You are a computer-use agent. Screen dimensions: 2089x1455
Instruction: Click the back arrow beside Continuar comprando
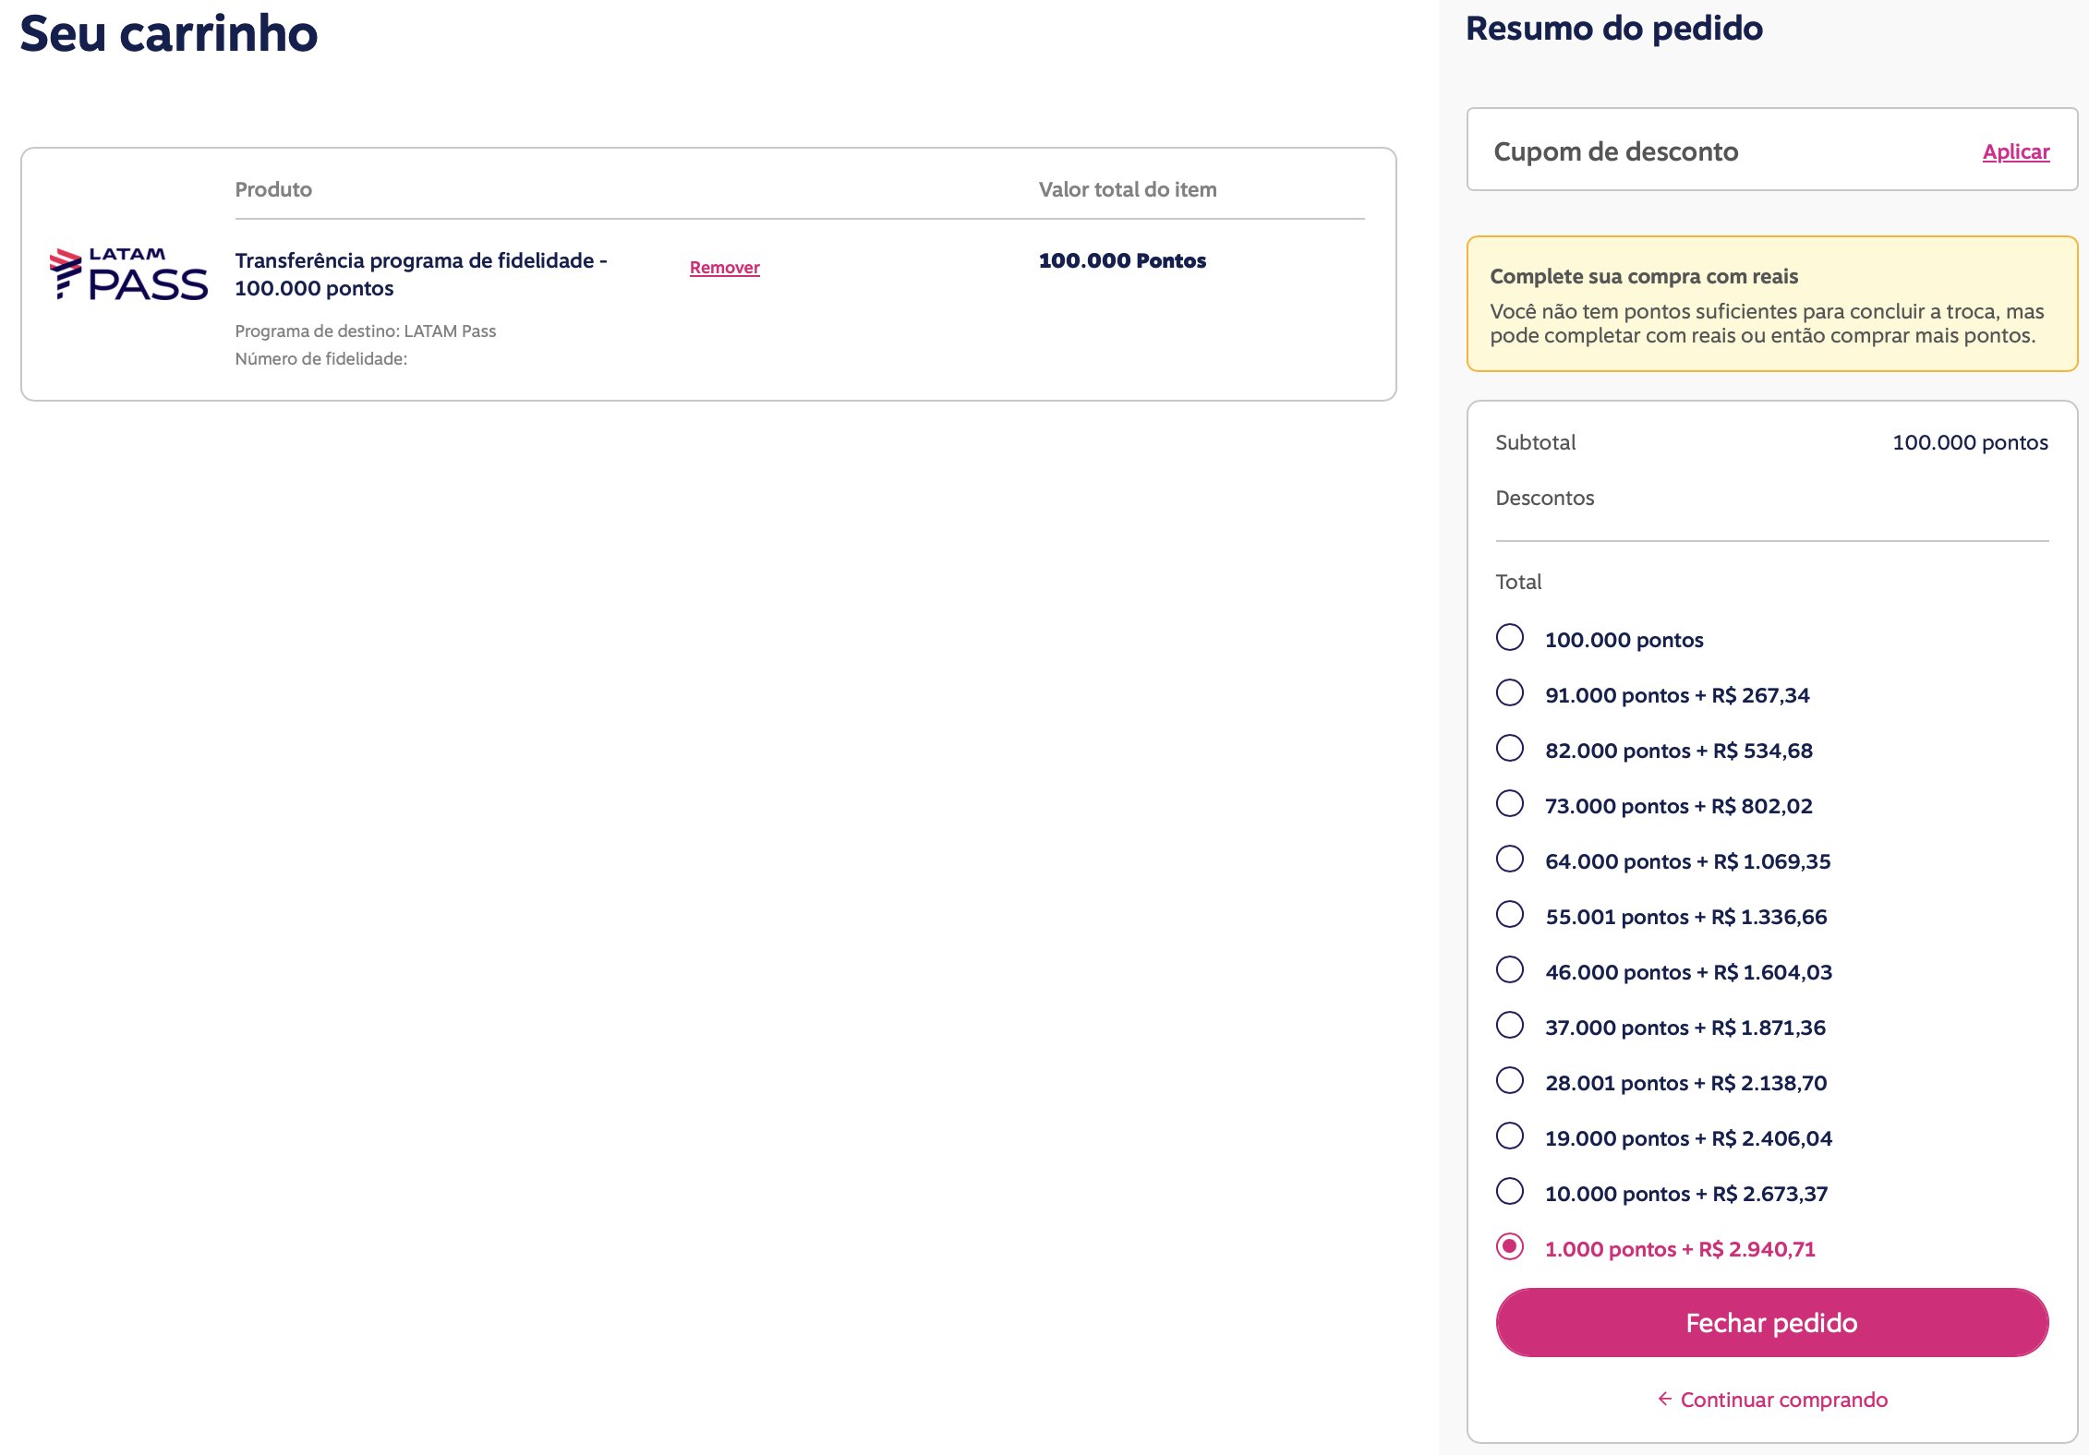[1664, 1399]
